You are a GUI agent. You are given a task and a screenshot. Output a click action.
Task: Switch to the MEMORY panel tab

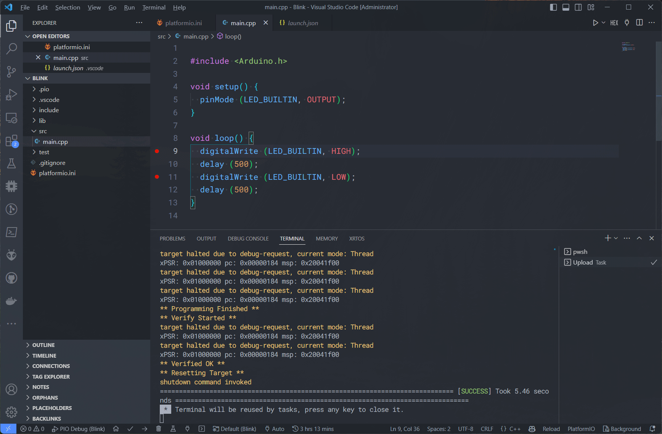pos(327,239)
